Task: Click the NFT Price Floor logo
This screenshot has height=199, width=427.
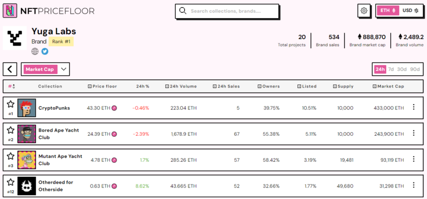Action: [x=49, y=11]
